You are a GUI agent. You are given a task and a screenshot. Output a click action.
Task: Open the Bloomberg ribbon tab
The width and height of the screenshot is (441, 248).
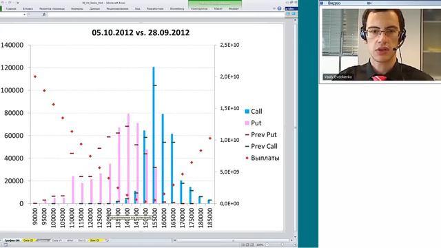(x=177, y=9)
